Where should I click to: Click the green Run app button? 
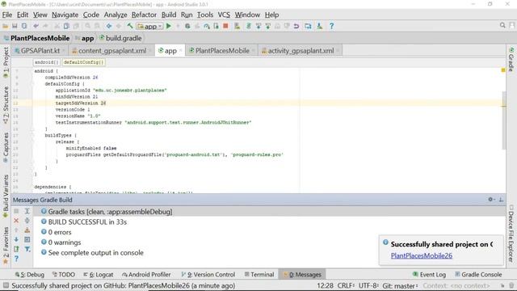(x=169, y=26)
